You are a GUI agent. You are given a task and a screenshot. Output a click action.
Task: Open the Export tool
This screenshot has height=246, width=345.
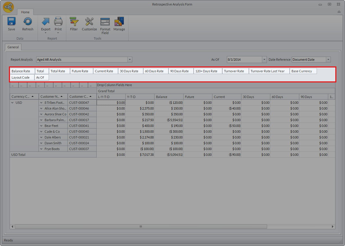coord(46,22)
